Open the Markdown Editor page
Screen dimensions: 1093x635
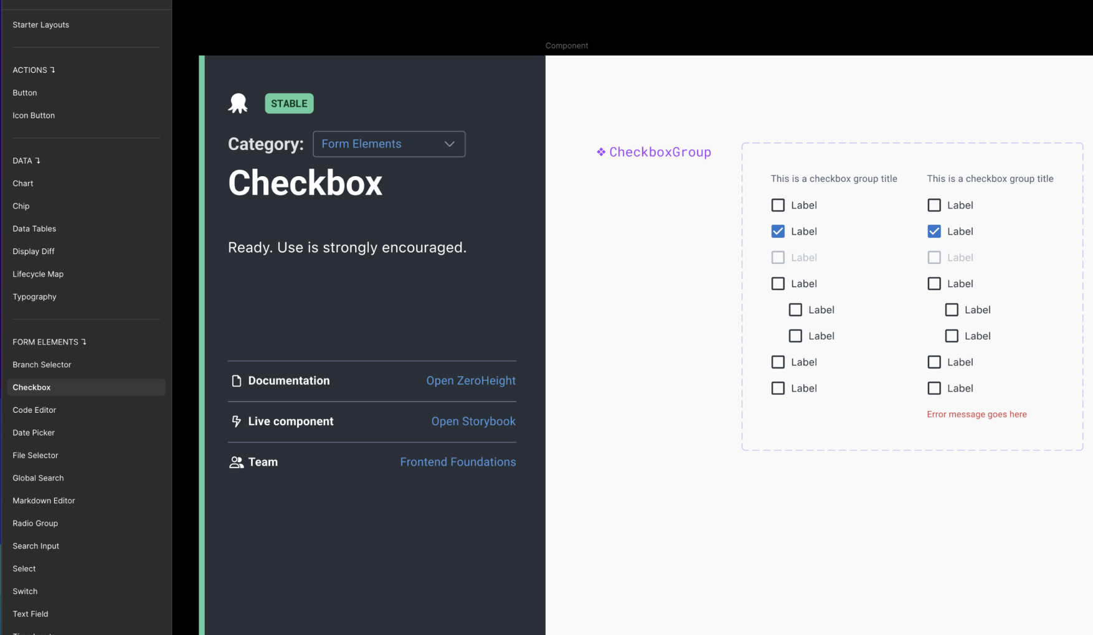click(x=44, y=501)
